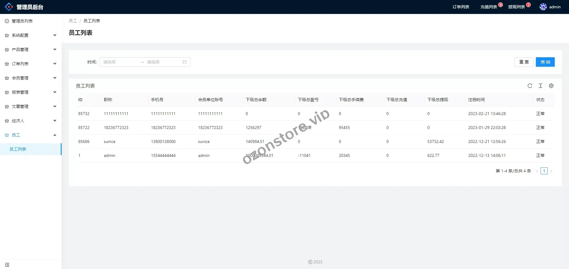Click the 重置 button
569x269 pixels.
524,62
